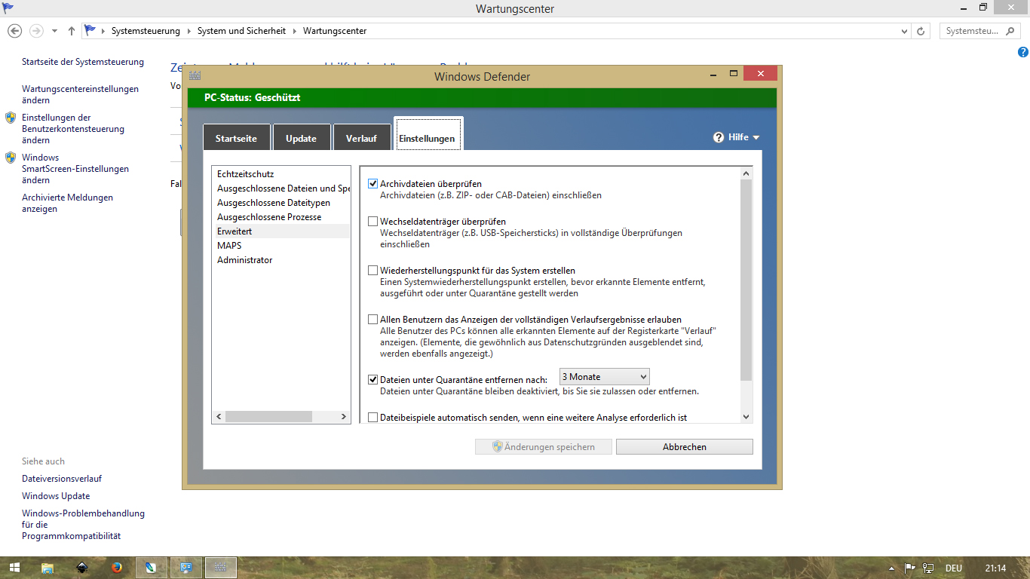Click shield icon beside SmartScreen-Einstellungen link
The height and width of the screenshot is (579, 1030).
(x=11, y=158)
